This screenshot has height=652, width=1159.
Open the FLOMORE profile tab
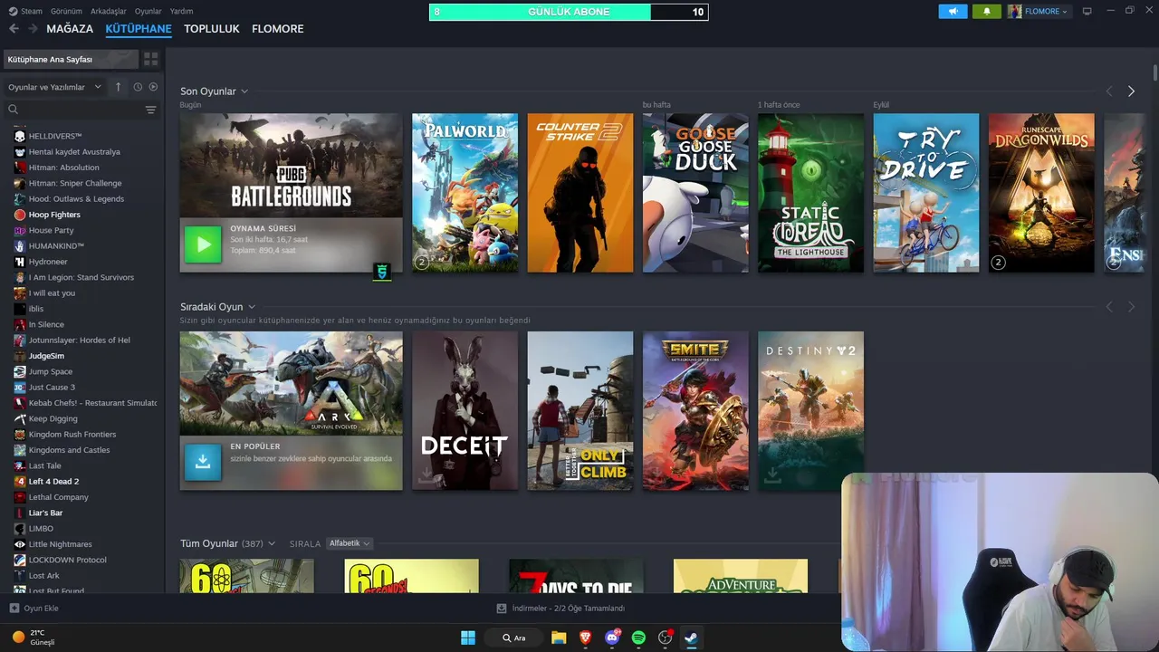[278, 29]
